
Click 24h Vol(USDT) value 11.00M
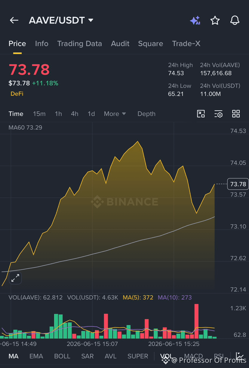(211, 94)
